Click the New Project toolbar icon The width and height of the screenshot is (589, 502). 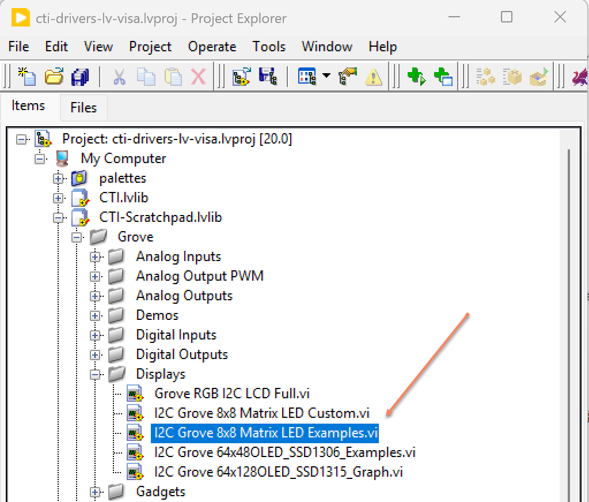[x=26, y=76]
